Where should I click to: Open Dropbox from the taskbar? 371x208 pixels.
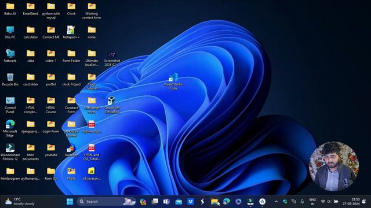tap(191, 202)
